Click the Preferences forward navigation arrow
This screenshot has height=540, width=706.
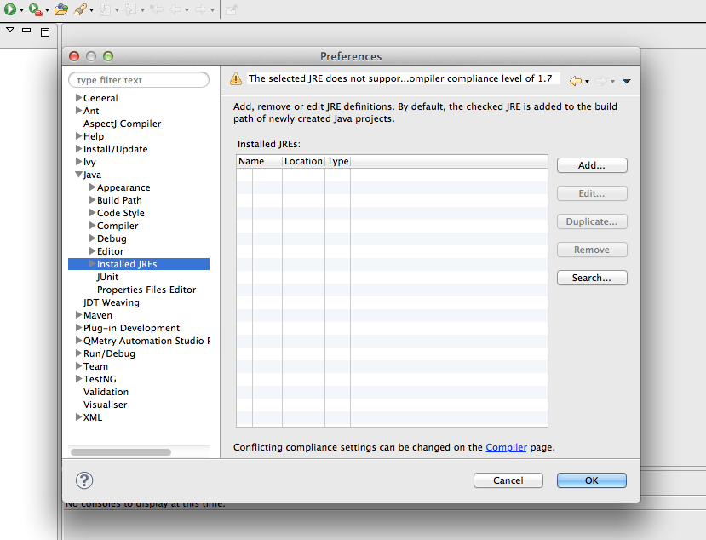point(600,81)
